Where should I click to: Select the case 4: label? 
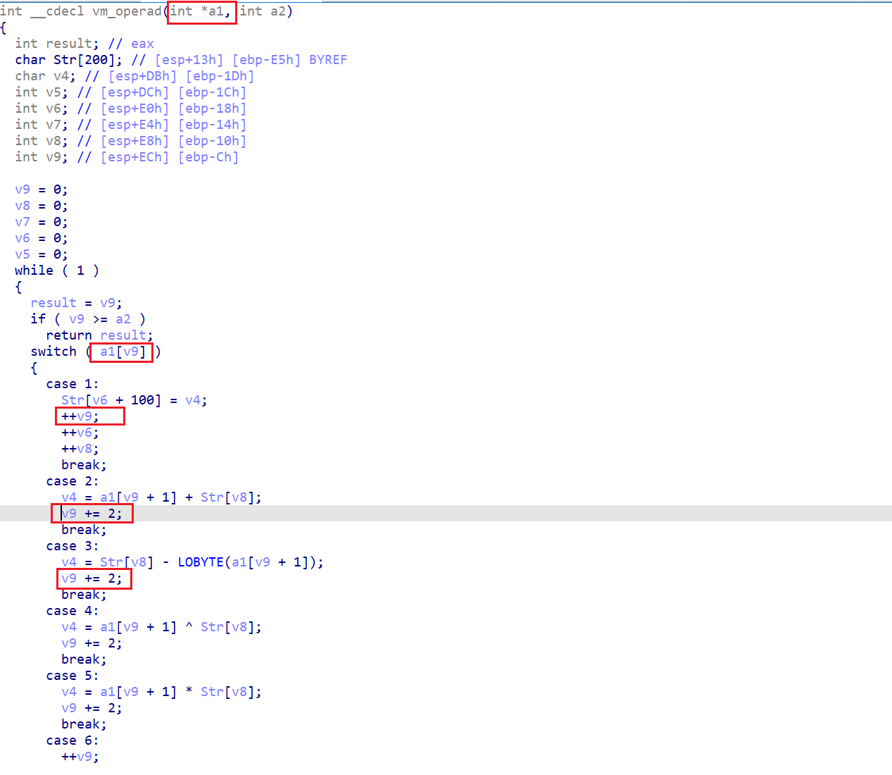[73, 611]
